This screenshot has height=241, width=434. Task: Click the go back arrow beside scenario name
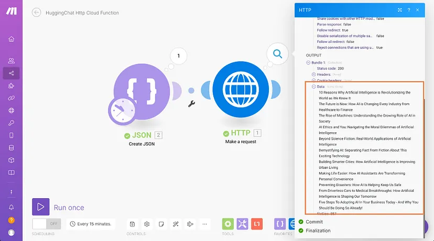coord(36,13)
